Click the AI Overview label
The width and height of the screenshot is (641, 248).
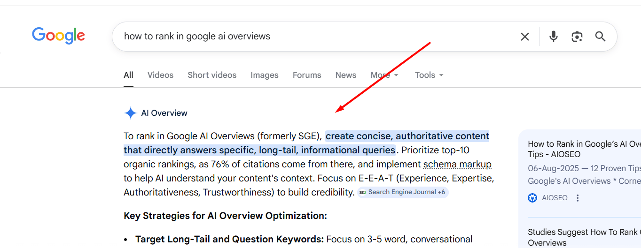[x=164, y=113]
